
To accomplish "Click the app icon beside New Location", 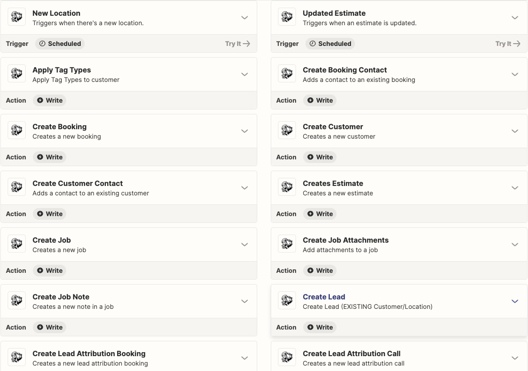I will [x=17, y=17].
